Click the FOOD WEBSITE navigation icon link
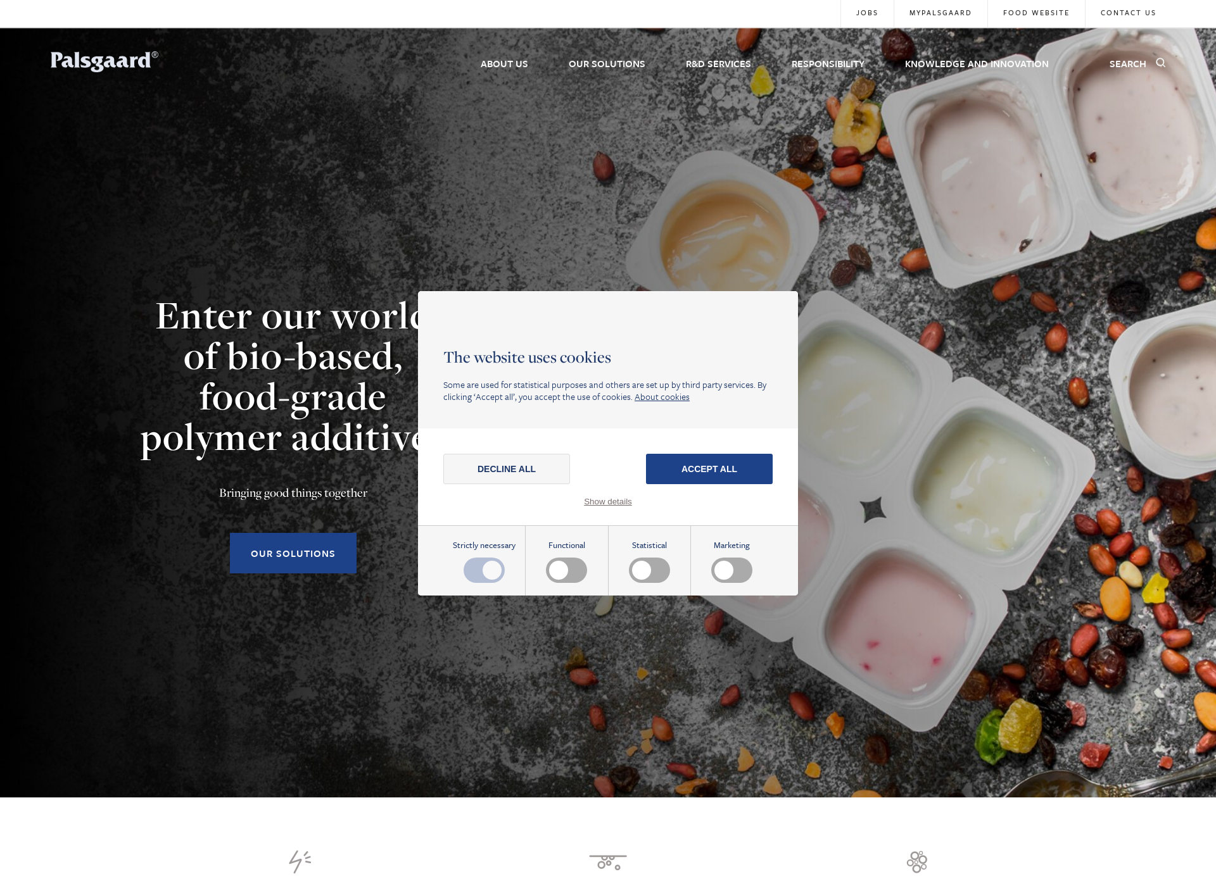Viewport: 1216px width, 886px height. [x=1035, y=13]
